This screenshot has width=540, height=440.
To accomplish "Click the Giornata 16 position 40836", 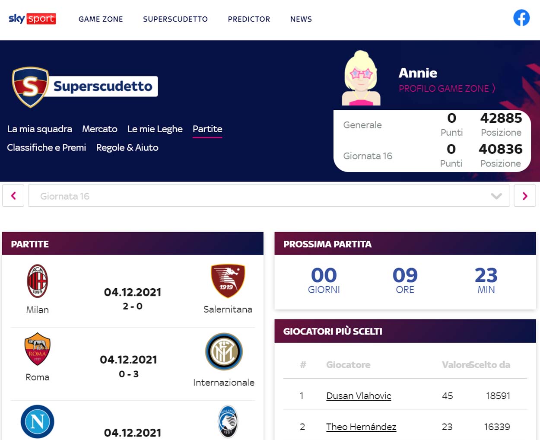I will (x=501, y=149).
